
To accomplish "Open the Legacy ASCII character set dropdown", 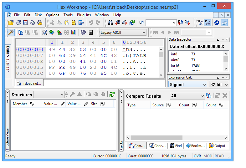I will click(123, 33).
